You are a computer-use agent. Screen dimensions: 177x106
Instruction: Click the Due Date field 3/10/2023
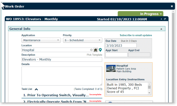pyautogui.click(x=121, y=46)
